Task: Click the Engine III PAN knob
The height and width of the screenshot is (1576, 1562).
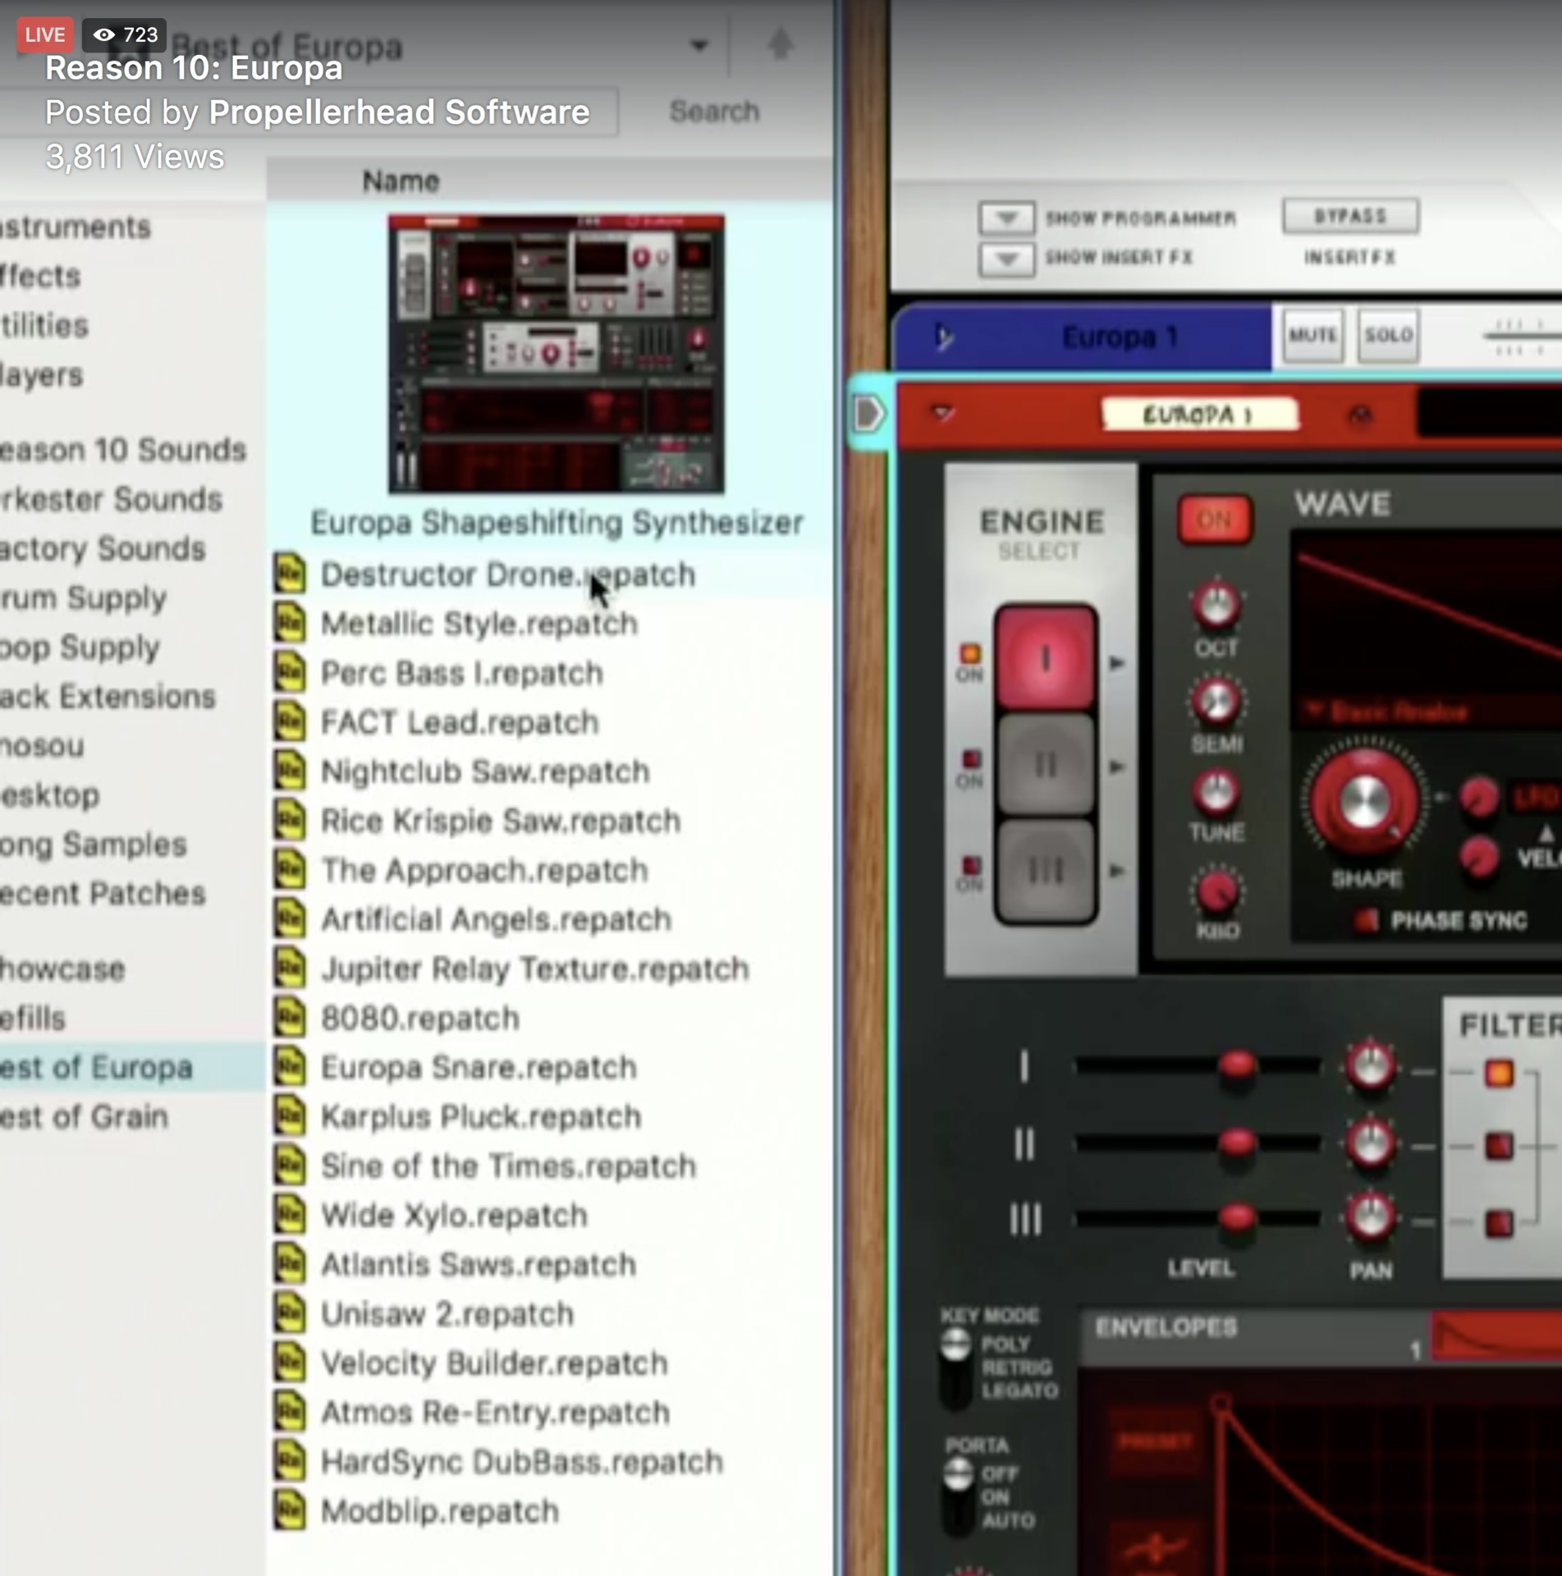Action: (1369, 1217)
